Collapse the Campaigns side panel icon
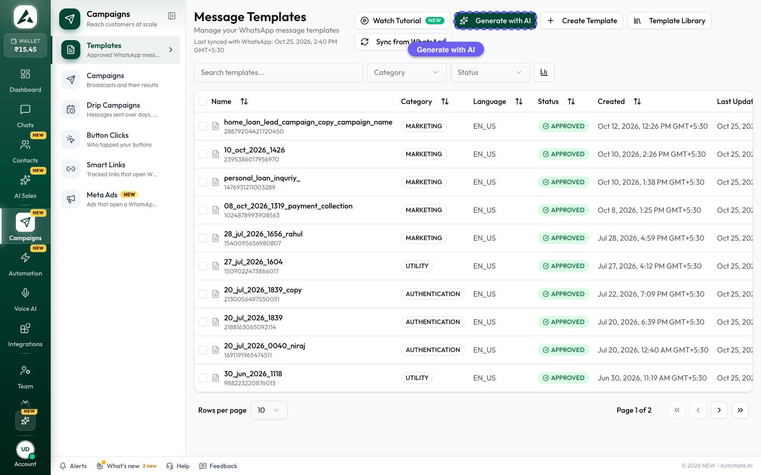 point(172,16)
